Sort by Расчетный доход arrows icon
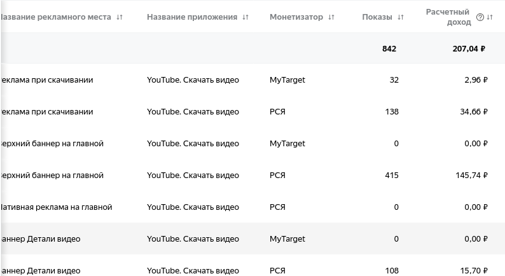Image resolution: width=505 pixels, height=276 pixels. tap(489, 17)
